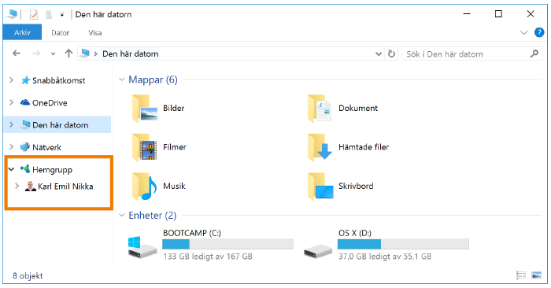Click the Karl Emil Nikka user avatar
Image resolution: width=551 pixels, height=288 pixels.
[x=31, y=186]
